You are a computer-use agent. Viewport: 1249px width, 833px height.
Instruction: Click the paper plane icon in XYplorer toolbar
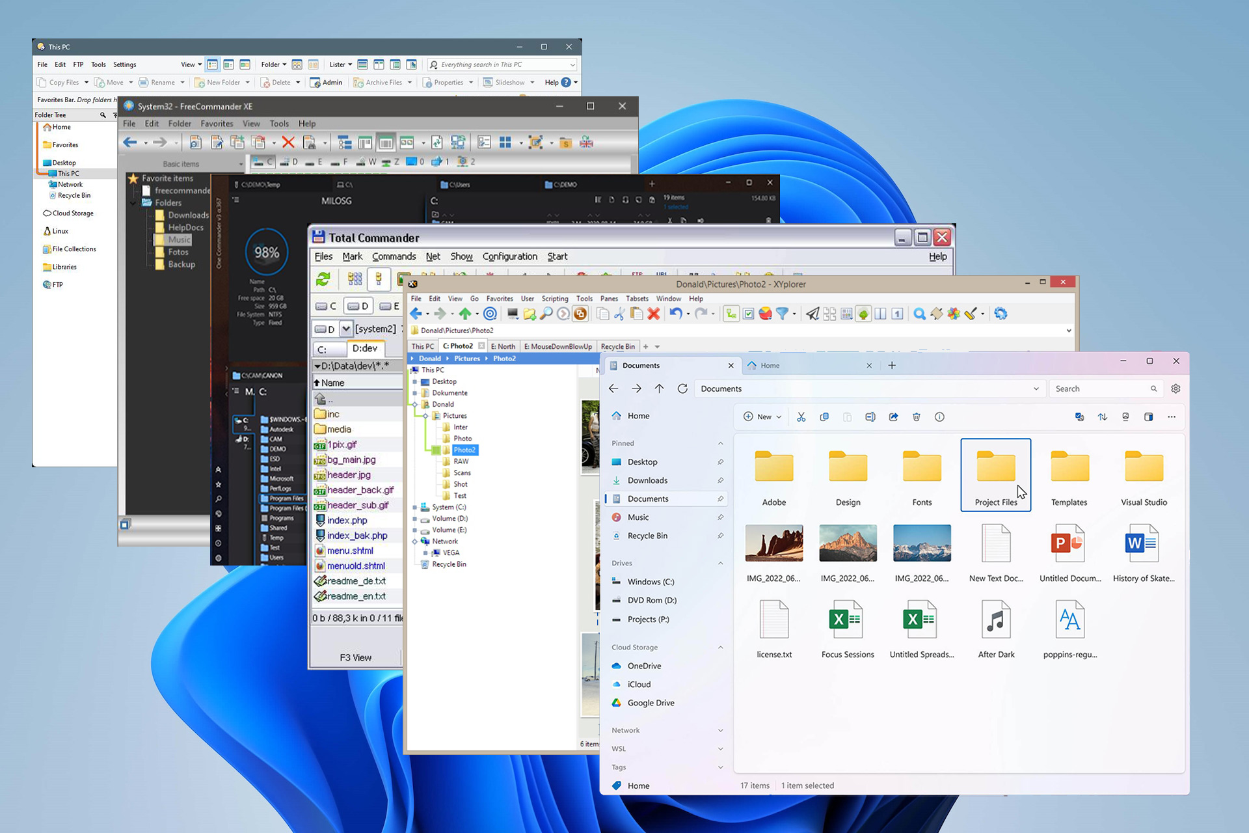click(813, 314)
